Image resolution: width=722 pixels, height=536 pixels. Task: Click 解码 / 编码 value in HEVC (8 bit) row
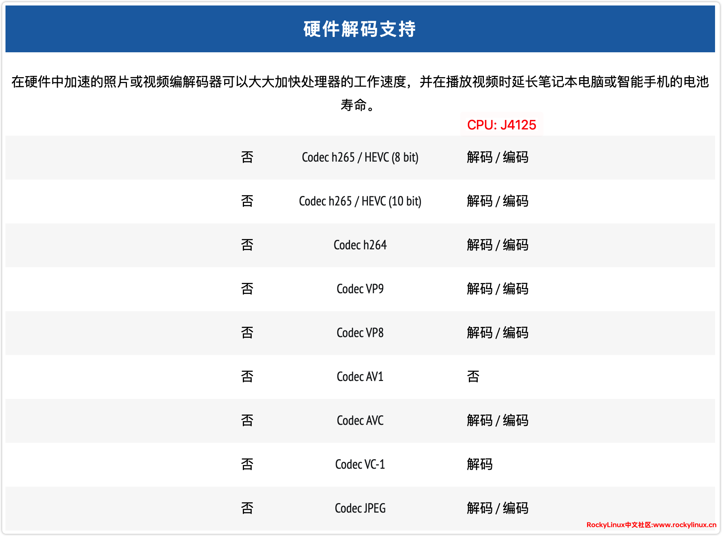pyautogui.click(x=497, y=157)
